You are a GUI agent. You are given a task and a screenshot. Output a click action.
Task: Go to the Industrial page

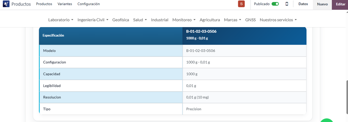click(160, 20)
